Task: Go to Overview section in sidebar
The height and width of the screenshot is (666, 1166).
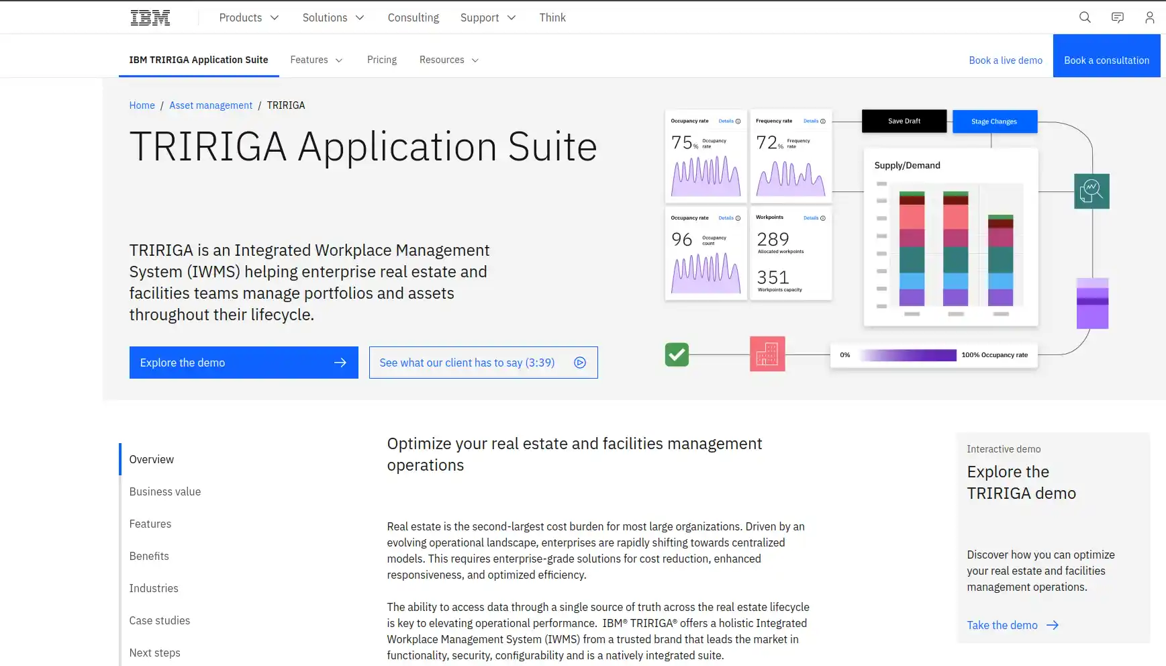Action: (x=152, y=459)
